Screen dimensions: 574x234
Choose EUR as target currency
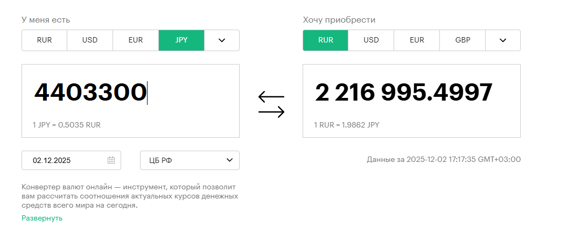[417, 40]
